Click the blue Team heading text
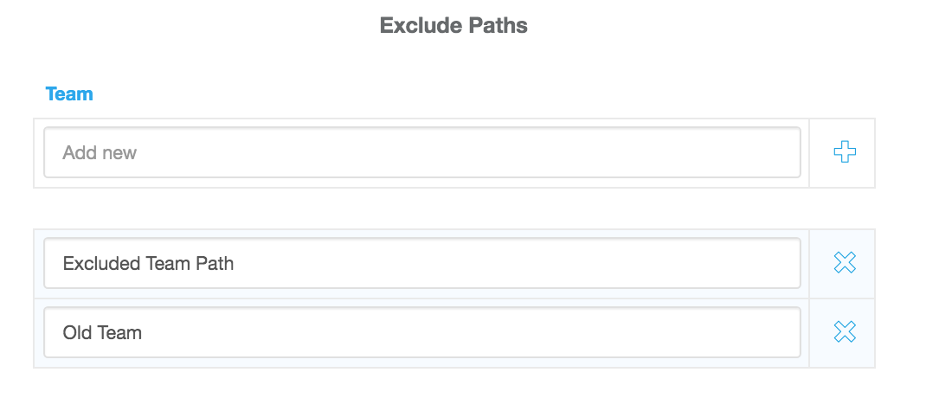 69,94
